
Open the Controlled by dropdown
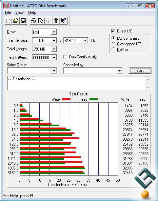tap(93, 70)
